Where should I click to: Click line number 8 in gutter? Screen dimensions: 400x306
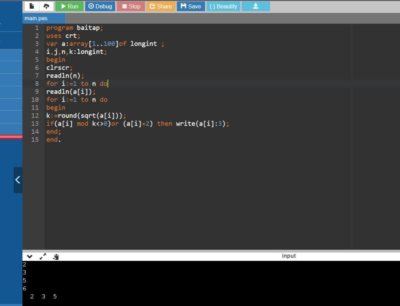(x=37, y=84)
